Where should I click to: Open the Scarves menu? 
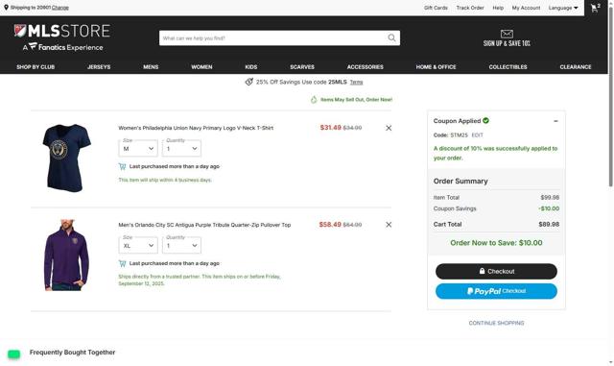pyautogui.click(x=302, y=67)
